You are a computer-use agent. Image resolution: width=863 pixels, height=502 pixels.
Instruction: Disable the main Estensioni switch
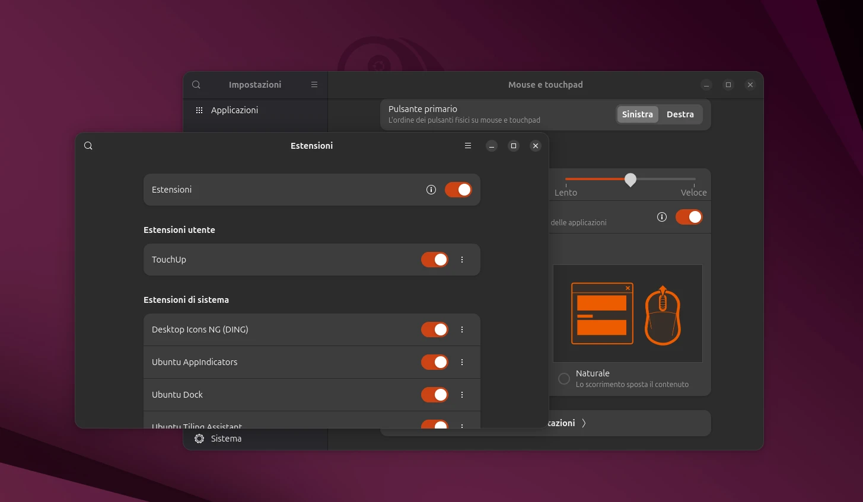click(458, 189)
